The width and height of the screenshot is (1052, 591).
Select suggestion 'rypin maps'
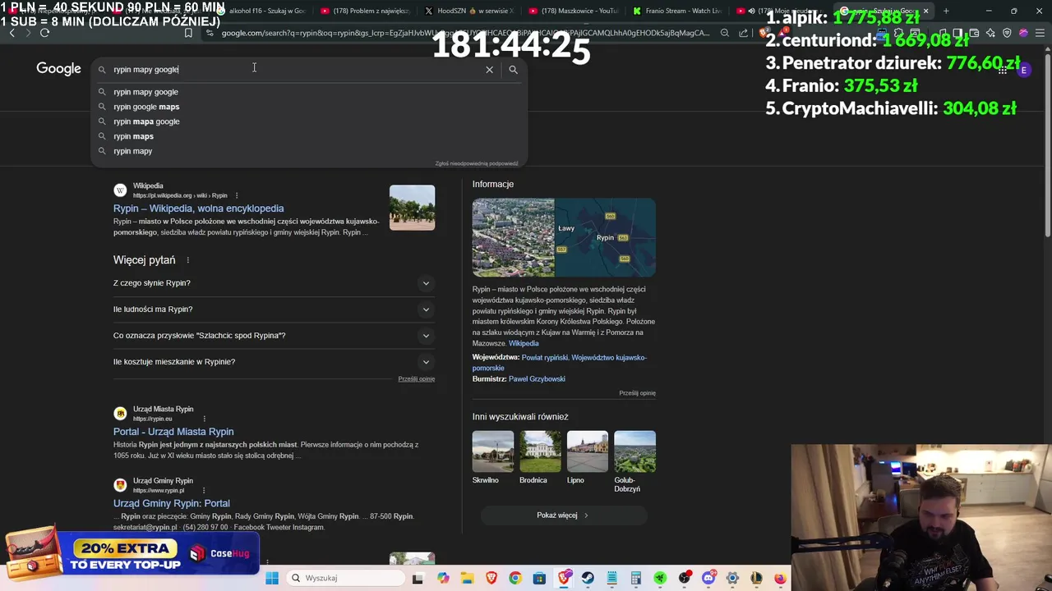pos(309,136)
